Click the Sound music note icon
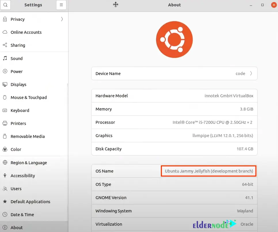 click(x=5, y=58)
